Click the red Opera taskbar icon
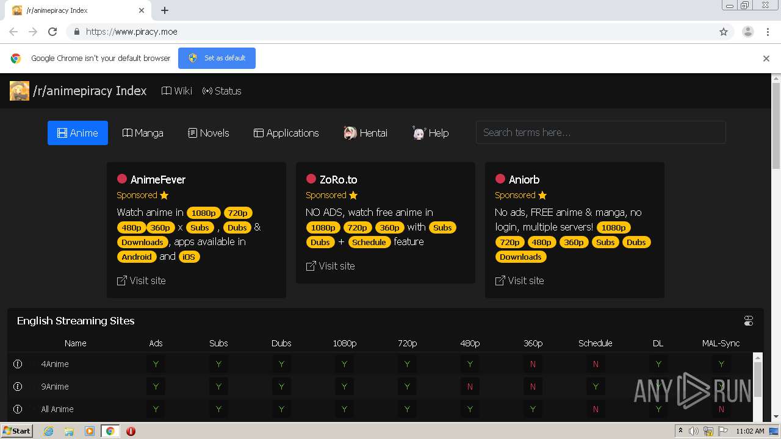781x439 pixels. pos(131,431)
